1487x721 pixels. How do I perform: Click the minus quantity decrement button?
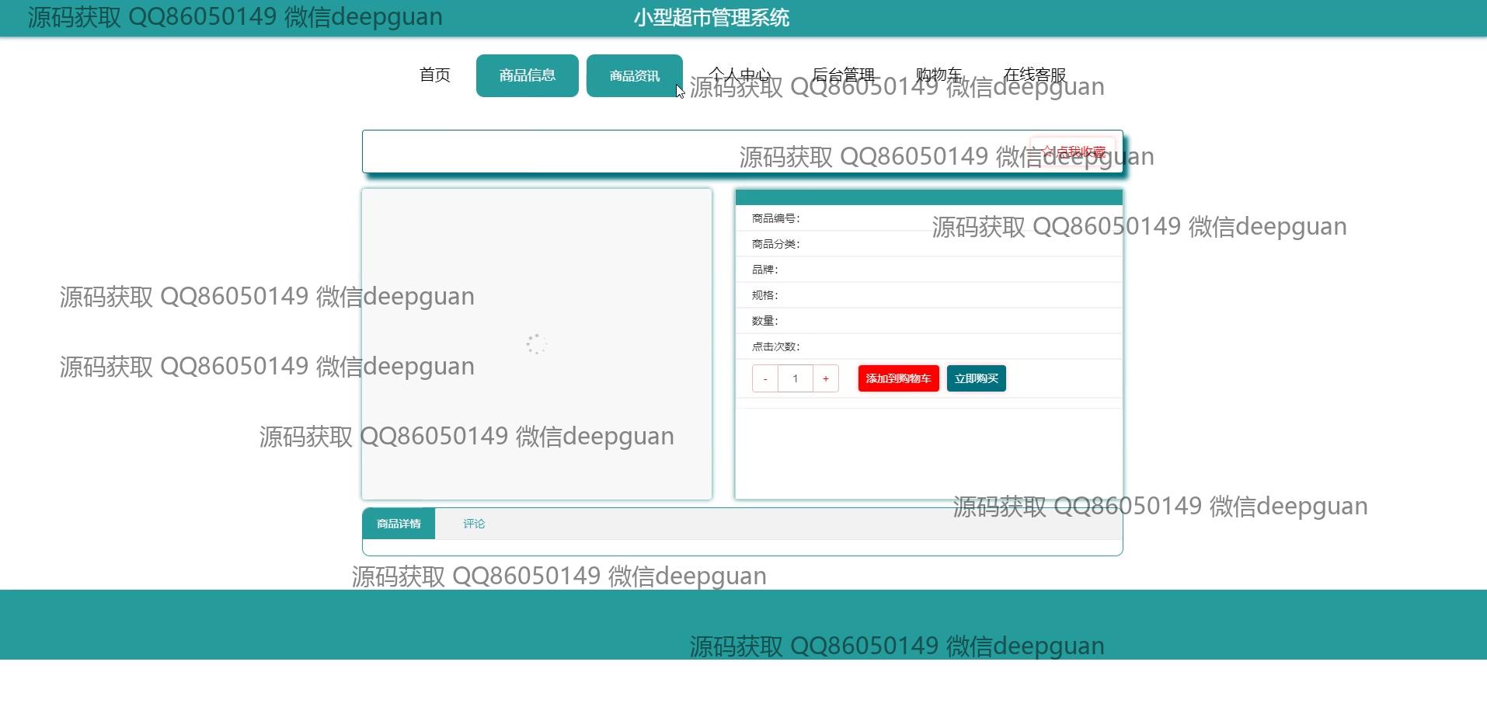(x=765, y=378)
